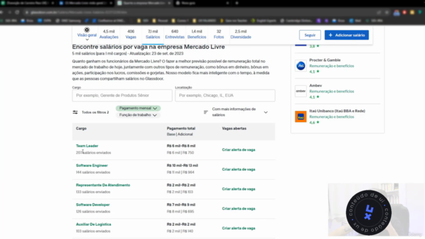Click the Cargo search input field
Viewport: 425px width, 239px height.
coord(122,96)
